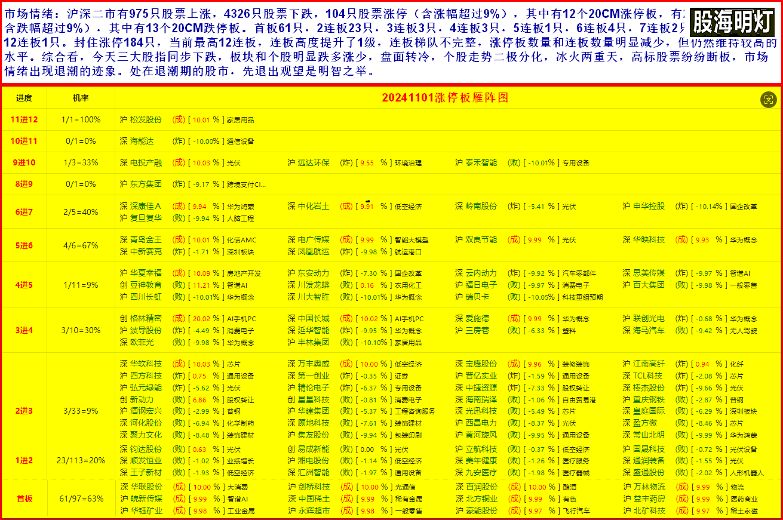Select the 首板 progress row label
This screenshot has height=520, width=783.
point(24,499)
